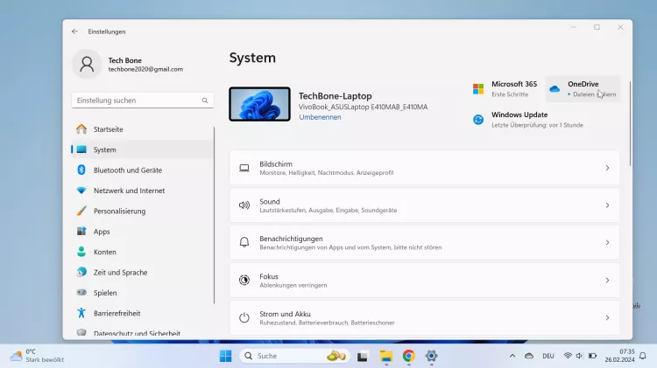Select the Startseite home icon

tap(81, 128)
